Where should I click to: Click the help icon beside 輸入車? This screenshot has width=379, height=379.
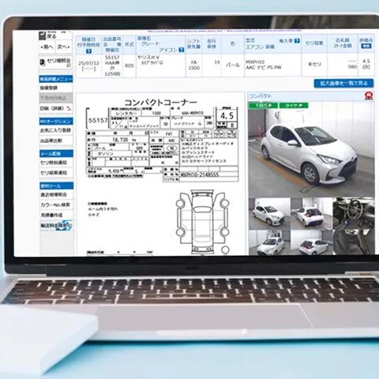pos(297,41)
